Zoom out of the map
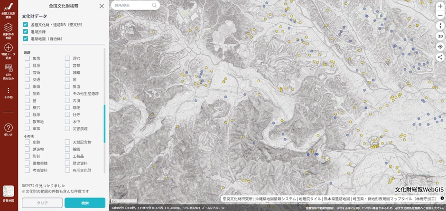 440,15
